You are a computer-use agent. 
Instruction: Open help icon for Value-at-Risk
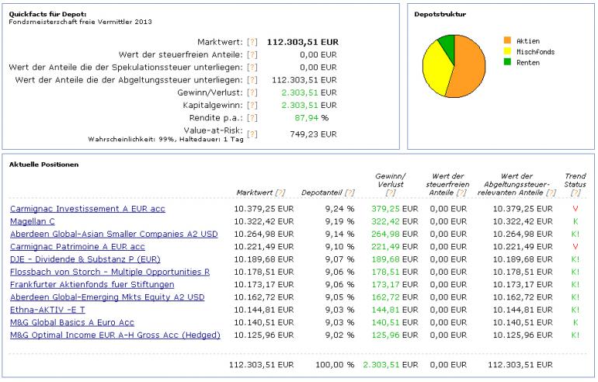pyautogui.click(x=252, y=134)
